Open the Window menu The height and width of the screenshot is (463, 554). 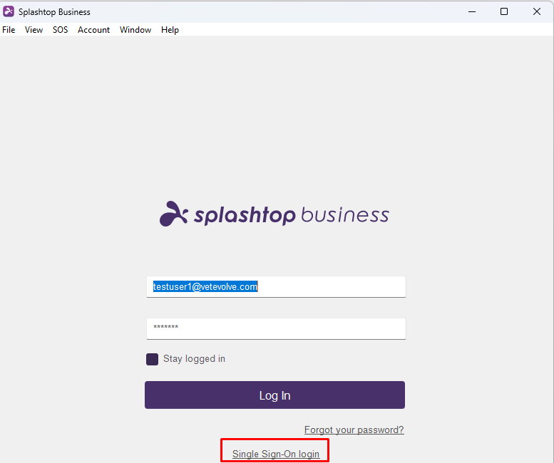(135, 30)
